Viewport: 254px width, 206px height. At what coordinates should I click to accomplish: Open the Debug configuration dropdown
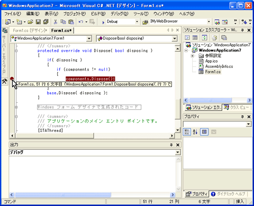(137, 22)
